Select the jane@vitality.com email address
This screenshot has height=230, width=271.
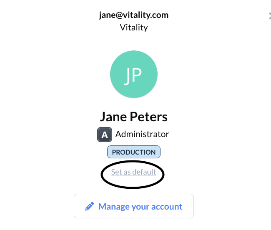pyautogui.click(x=134, y=15)
